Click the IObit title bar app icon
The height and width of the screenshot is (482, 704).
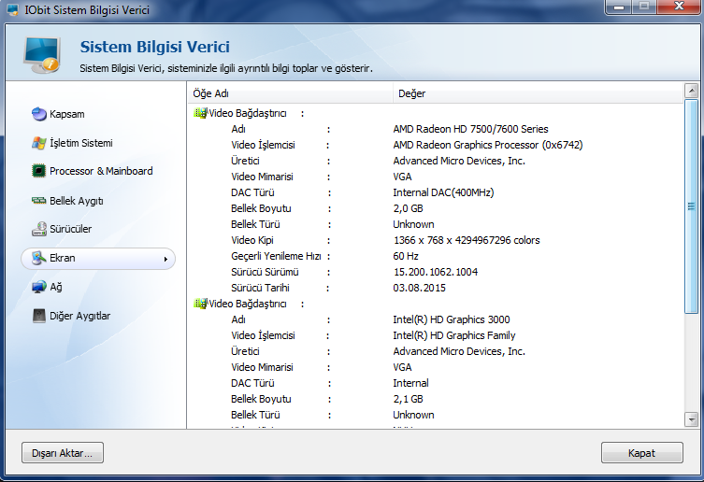pyautogui.click(x=13, y=10)
